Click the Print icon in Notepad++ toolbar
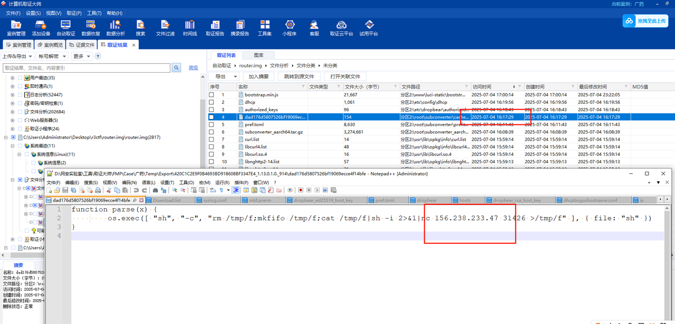 (x=98, y=190)
